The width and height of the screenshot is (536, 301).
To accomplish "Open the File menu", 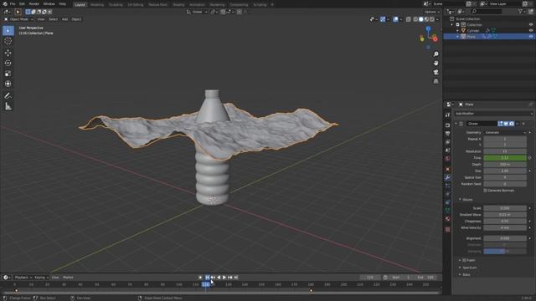I will [x=13, y=4].
